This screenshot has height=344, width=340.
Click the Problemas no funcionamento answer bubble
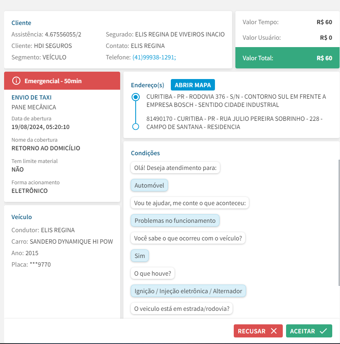[x=175, y=221]
